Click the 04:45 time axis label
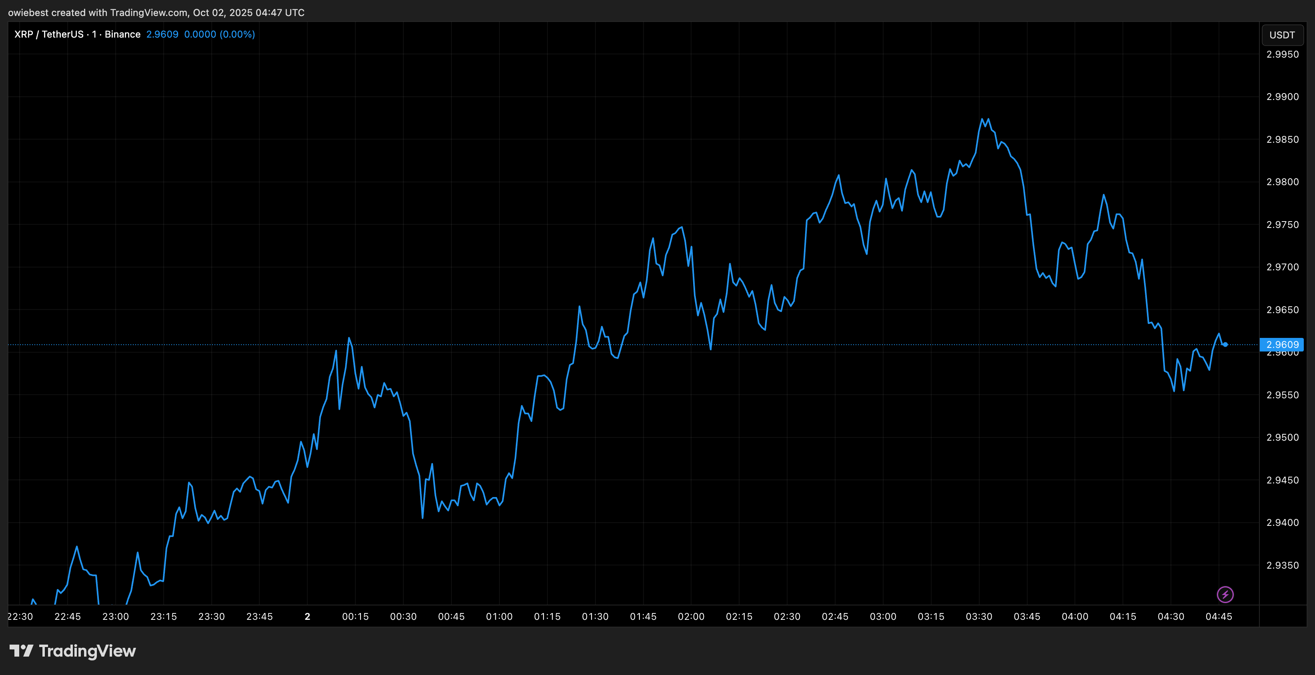 click(1219, 616)
